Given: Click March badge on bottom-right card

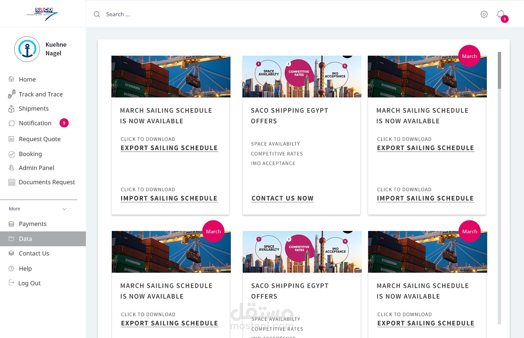Looking at the screenshot, I should tap(470, 231).
